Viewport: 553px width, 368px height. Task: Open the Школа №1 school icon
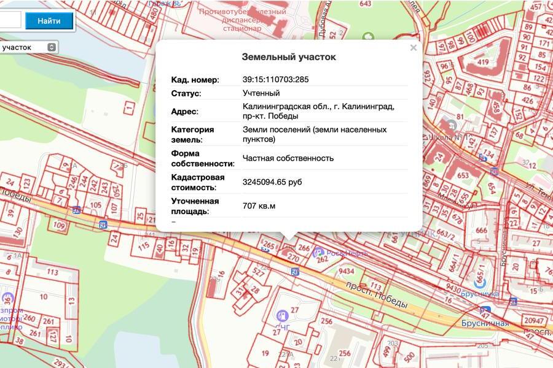tap(452, 125)
